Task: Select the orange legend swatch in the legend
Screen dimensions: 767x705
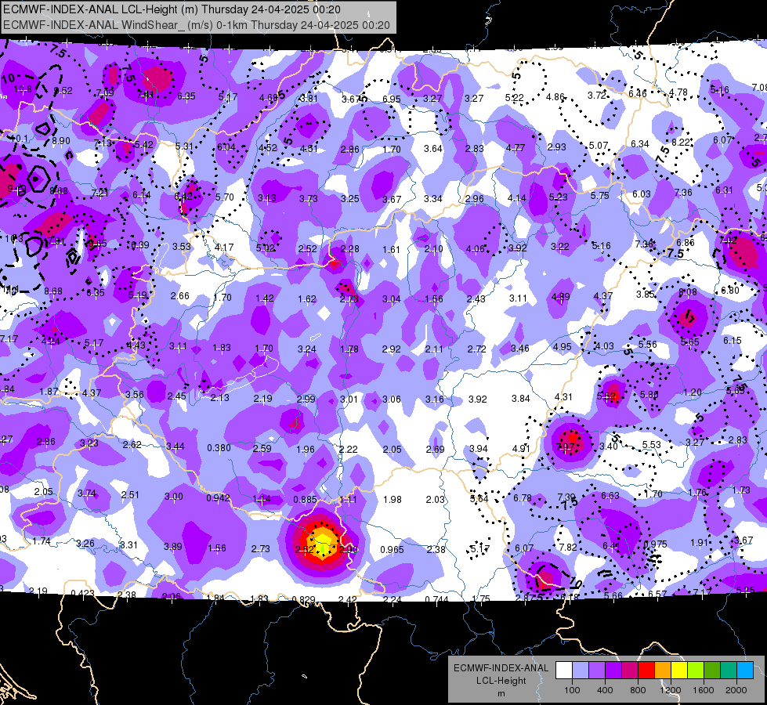Action: click(663, 671)
